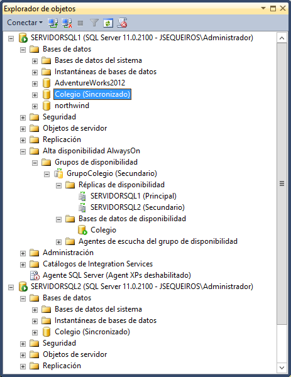Click the AdventureWorks2012 database cylinder icon
Screen dimensions: 291x377
point(46,83)
